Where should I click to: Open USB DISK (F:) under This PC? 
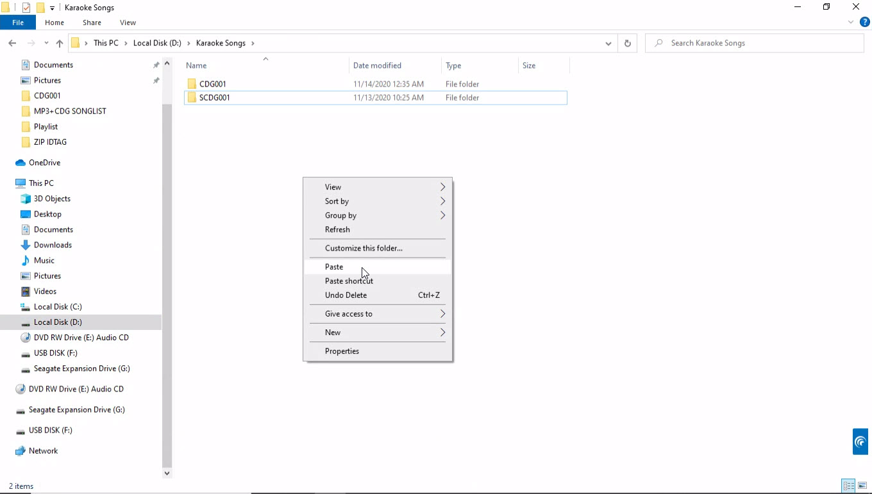click(55, 353)
